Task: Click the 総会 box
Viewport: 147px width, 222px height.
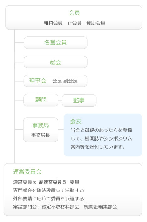Action: point(55,62)
